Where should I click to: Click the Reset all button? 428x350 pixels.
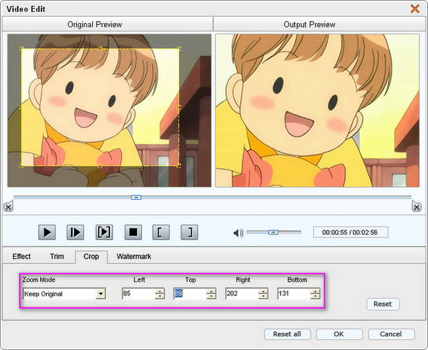click(287, 334)
